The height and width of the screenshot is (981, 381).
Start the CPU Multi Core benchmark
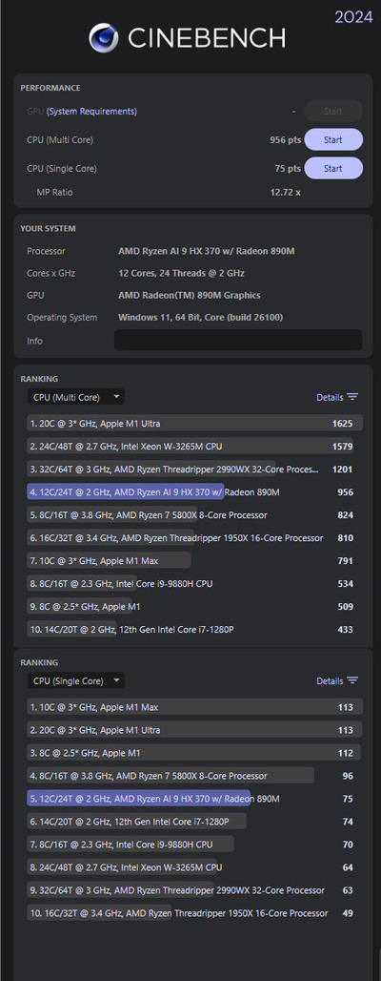click(333, 139)
